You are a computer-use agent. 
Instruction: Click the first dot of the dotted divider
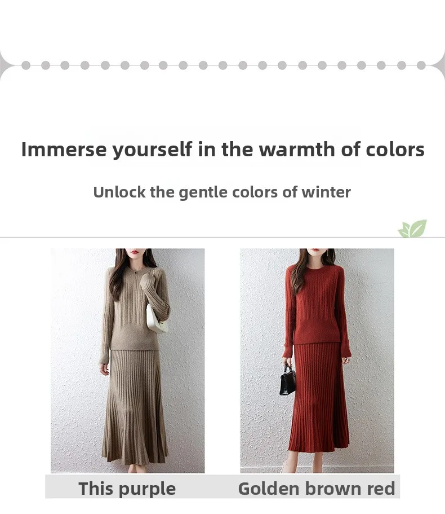(x=26, y=65)
